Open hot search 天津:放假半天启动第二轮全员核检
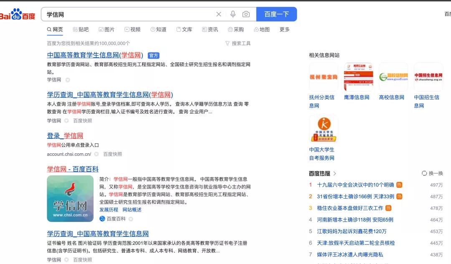The width and height of the screenshot is (451, 264). (356, 243)
